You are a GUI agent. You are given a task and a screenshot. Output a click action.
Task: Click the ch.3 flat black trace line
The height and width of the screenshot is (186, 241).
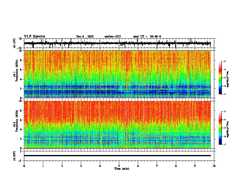point(117,156)
